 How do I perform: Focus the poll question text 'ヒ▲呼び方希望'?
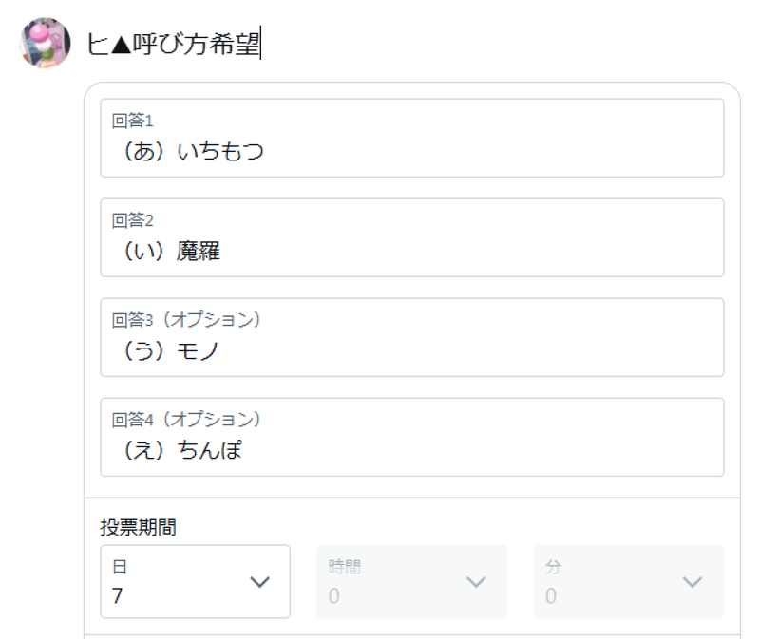pyautogui.click(x=172, y=44)
